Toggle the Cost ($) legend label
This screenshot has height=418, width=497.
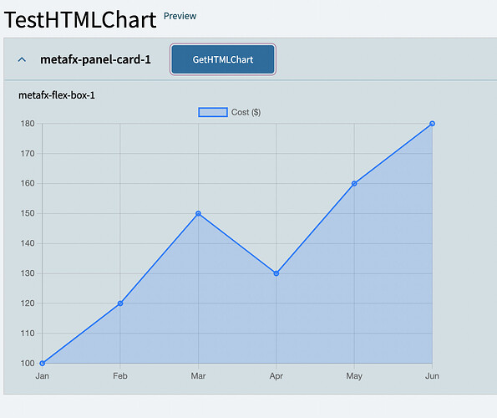[x=246, y=112]
